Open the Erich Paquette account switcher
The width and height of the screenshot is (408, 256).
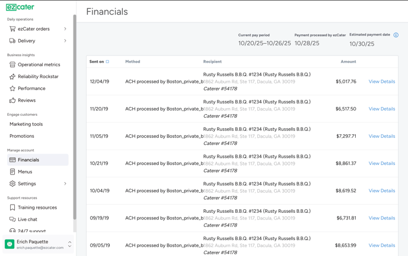pos(69,244)
